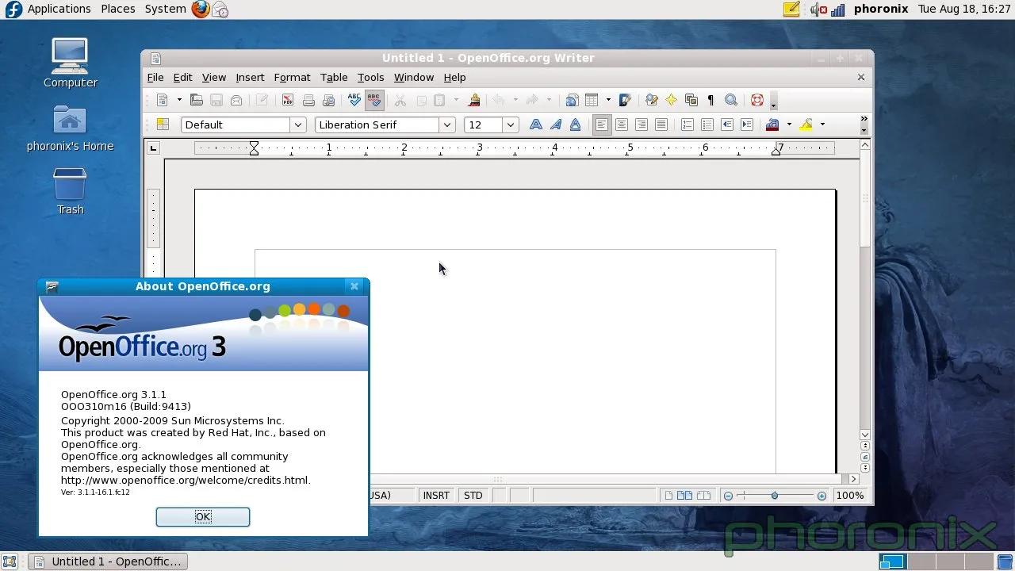Toggle Nonprinting Characters pilcrow
The image size is (1015, 571).
pos(710,100)
